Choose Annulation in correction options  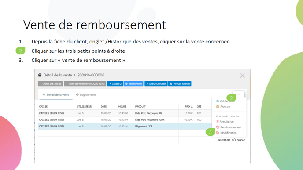[x=226, y=122]
